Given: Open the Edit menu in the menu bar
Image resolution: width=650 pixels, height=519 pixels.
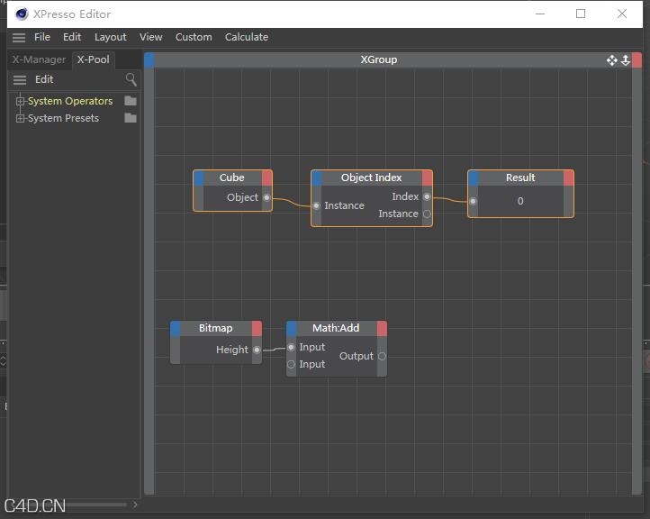Looking at the screenshot, I should point(72,37).
